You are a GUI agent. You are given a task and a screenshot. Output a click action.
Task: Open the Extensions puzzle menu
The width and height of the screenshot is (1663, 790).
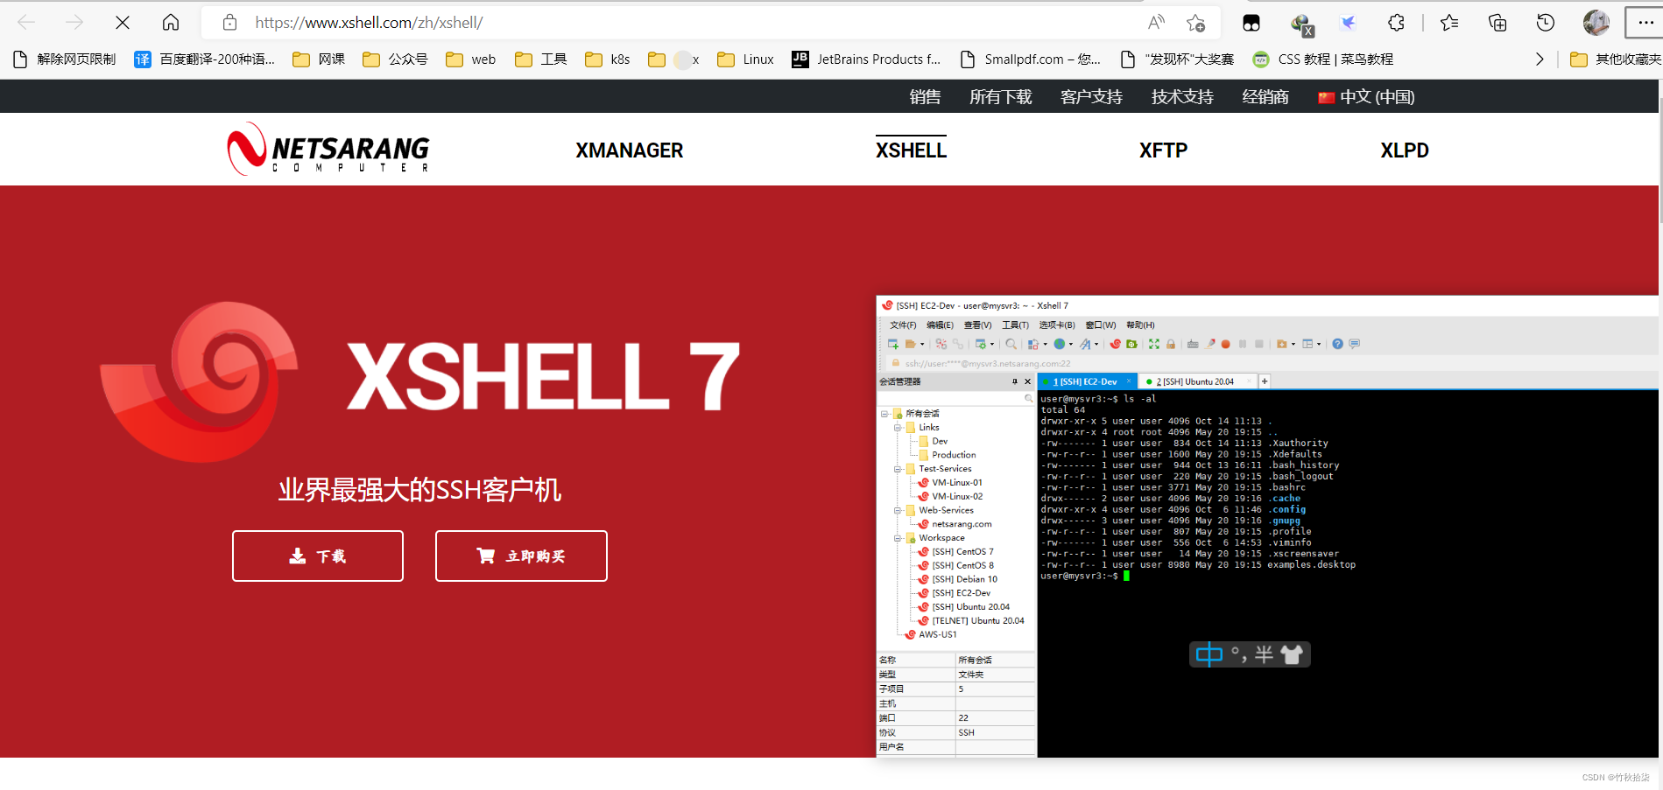click(1396, 23)
